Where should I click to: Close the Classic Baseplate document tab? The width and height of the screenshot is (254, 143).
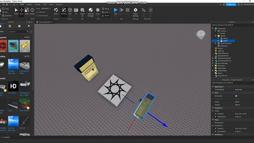(52, 22)
